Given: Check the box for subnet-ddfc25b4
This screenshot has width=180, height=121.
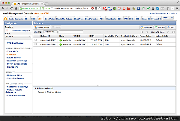Looking at the screenshot, I should (36, 44).
